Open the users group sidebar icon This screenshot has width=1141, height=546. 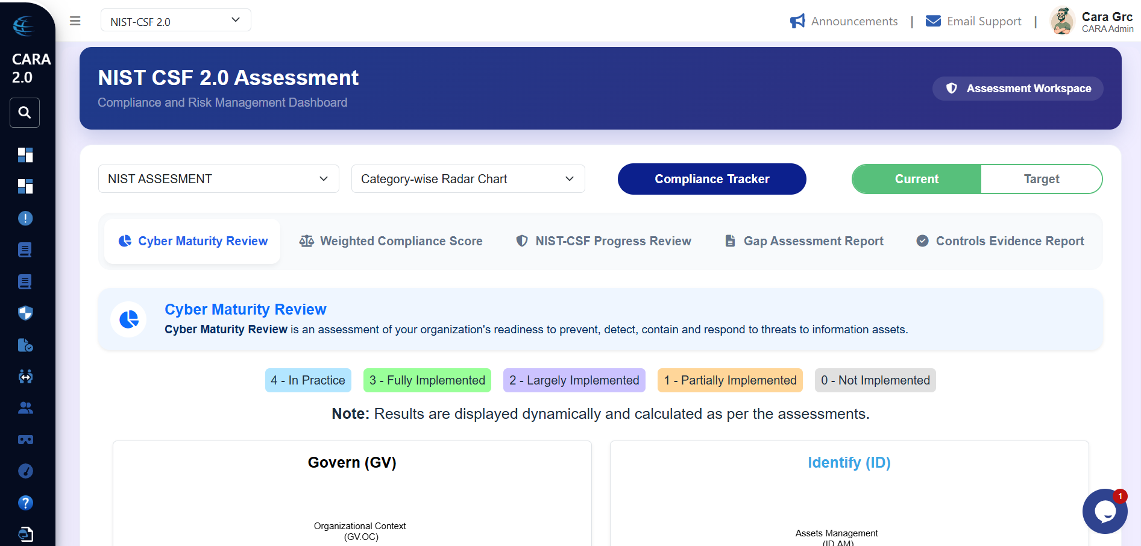[25, 408]
